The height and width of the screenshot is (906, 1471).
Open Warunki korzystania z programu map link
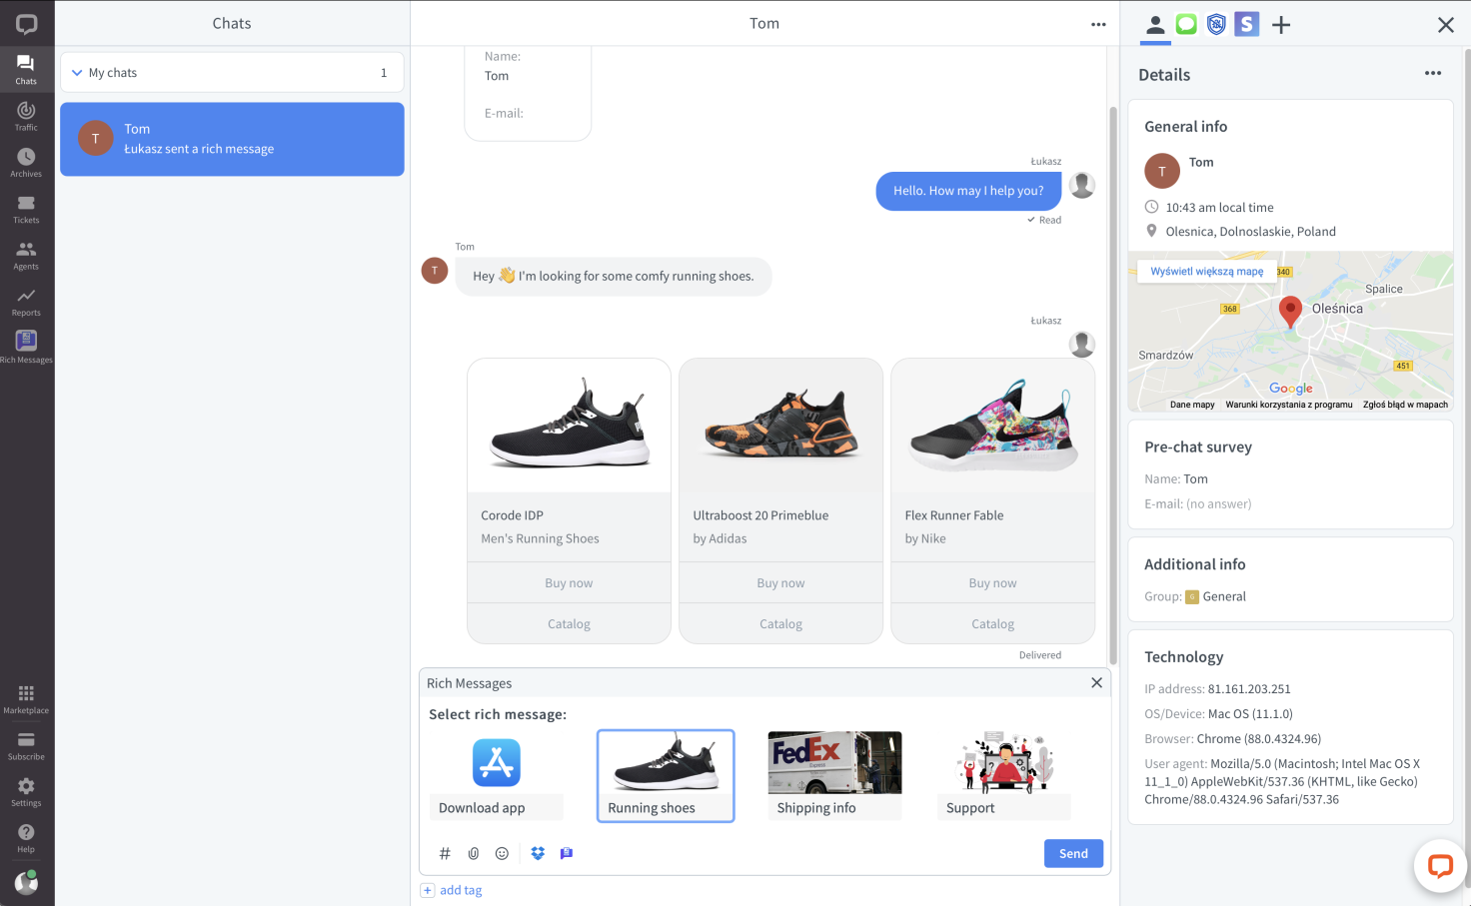tap(1289, 405)
